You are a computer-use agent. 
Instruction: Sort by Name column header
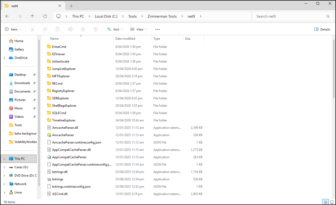[x=81, y=39]
